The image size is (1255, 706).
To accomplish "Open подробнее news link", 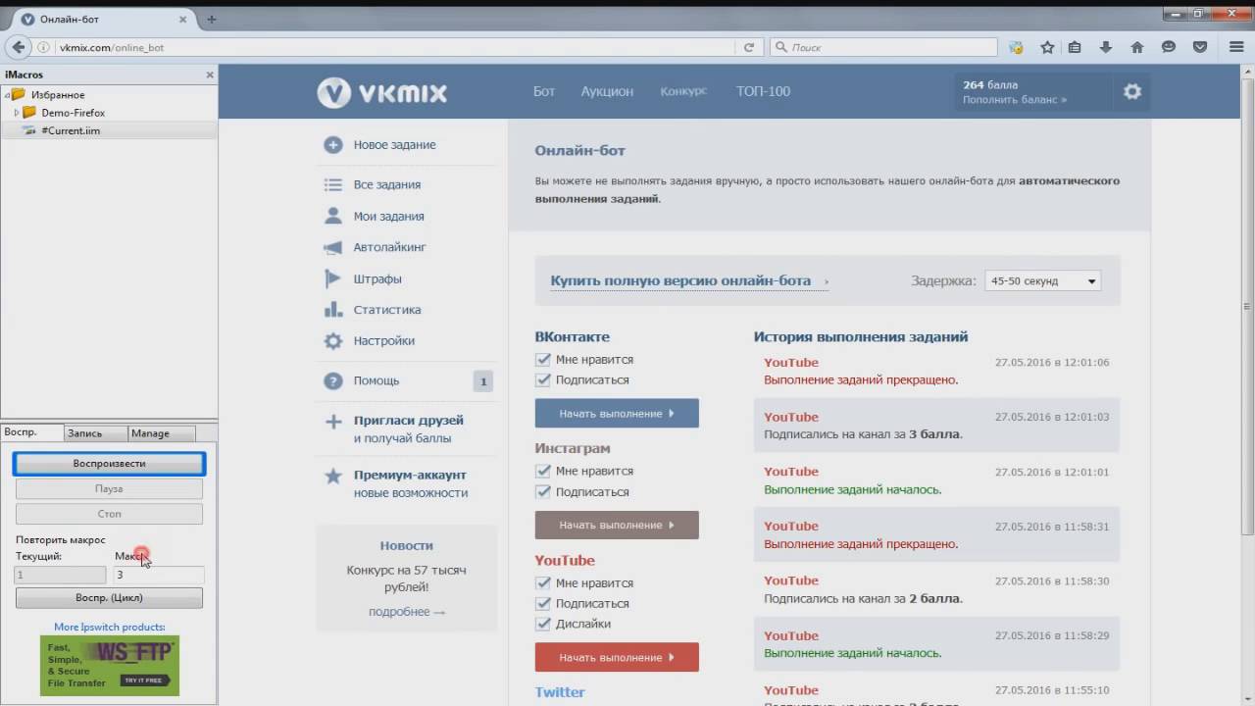I will coord(407,612).
